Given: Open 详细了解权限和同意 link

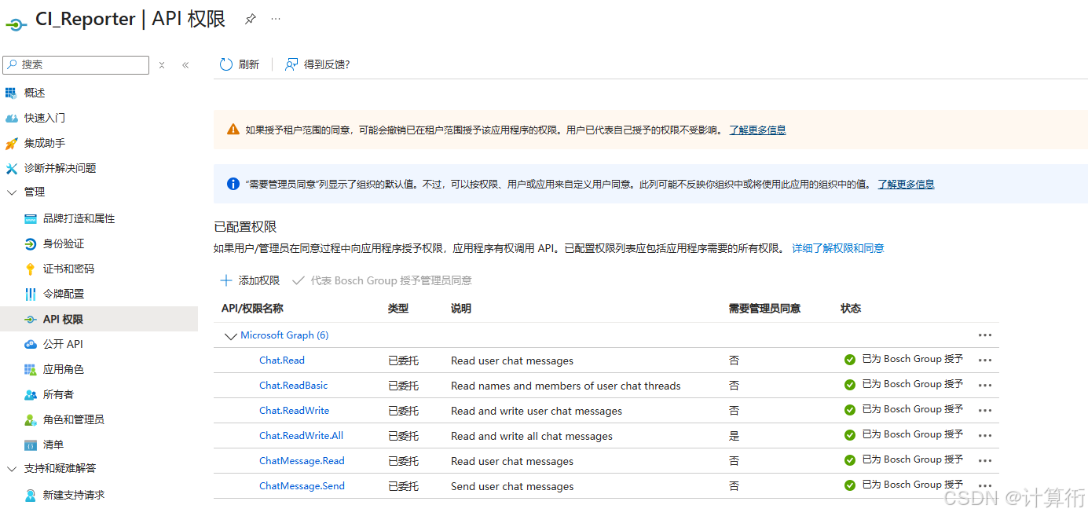Looking at the screenshot, I should point(837,248).
